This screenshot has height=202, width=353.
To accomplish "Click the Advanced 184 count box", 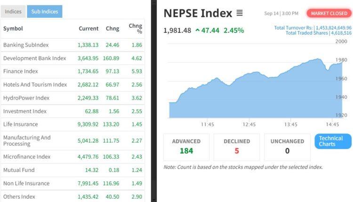I will tap(186, 146).
